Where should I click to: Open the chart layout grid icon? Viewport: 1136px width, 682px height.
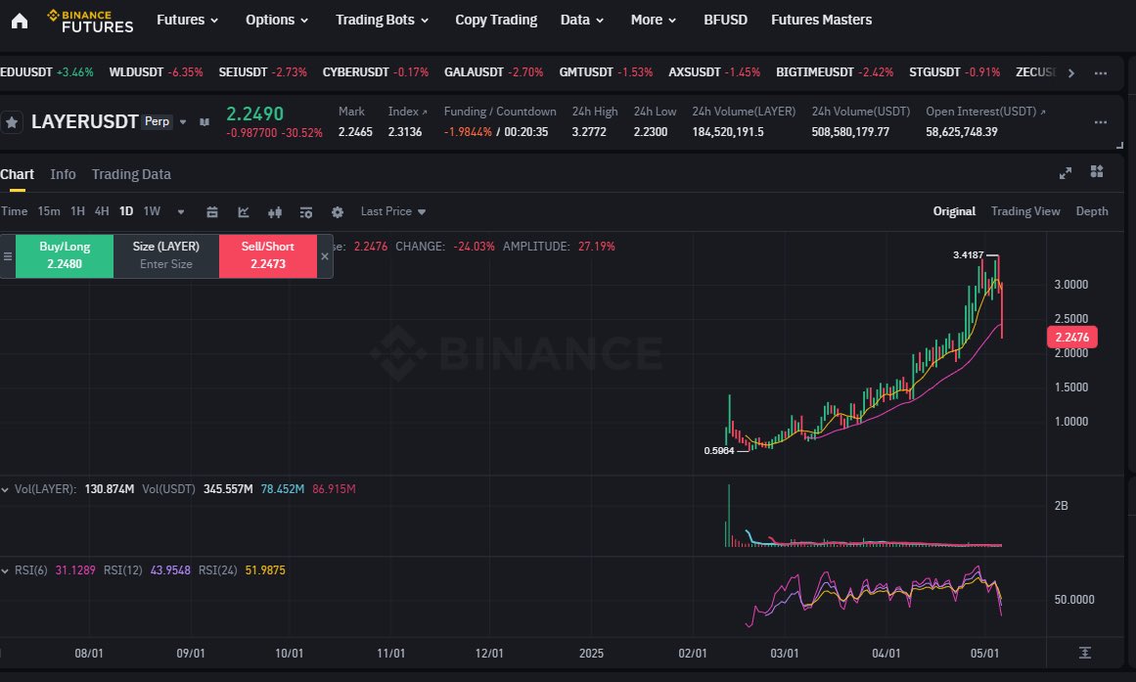(1097, 171)
